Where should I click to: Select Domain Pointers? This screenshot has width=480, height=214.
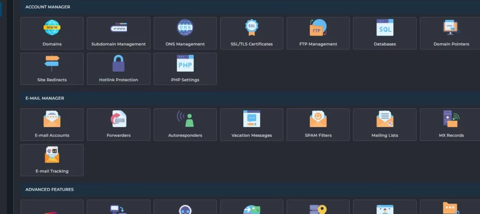tap(450, 33)
